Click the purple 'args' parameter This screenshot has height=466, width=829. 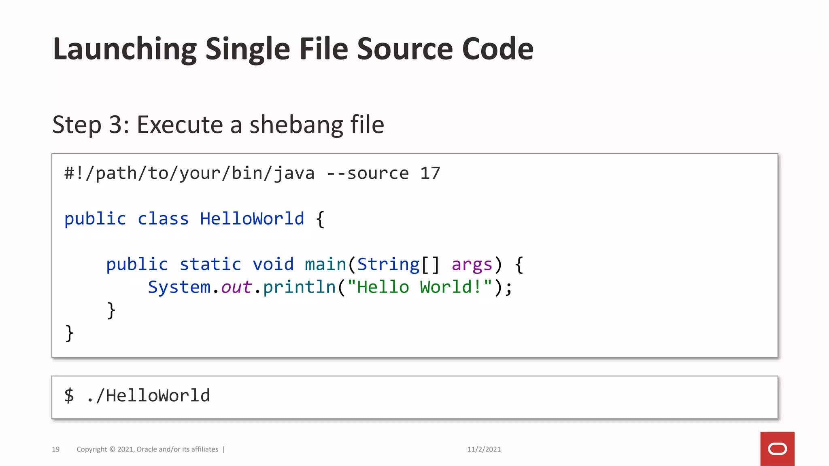pyautogui.click(x=472, y=265)
